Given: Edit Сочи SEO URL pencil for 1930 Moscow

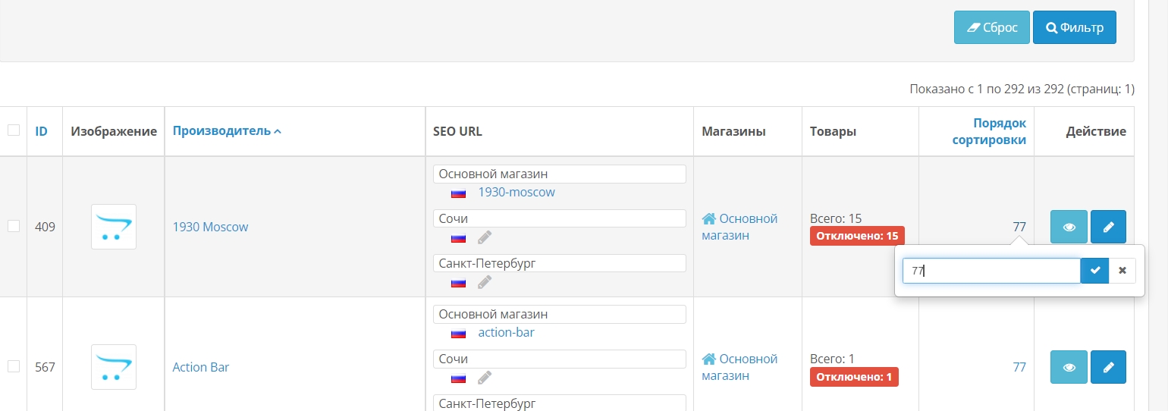Looking at the screenshot, I should click(485, 237).
